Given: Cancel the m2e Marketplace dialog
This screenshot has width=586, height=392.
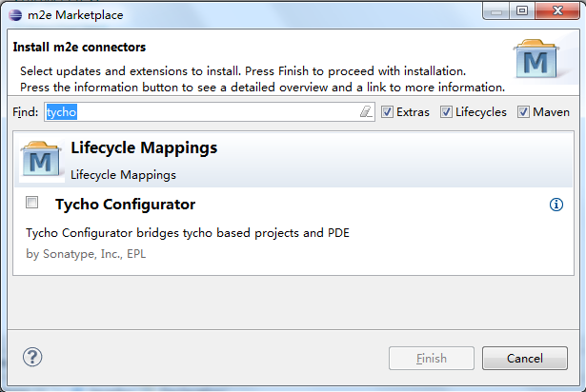Looking at the screenshot, I should (525, 359).
